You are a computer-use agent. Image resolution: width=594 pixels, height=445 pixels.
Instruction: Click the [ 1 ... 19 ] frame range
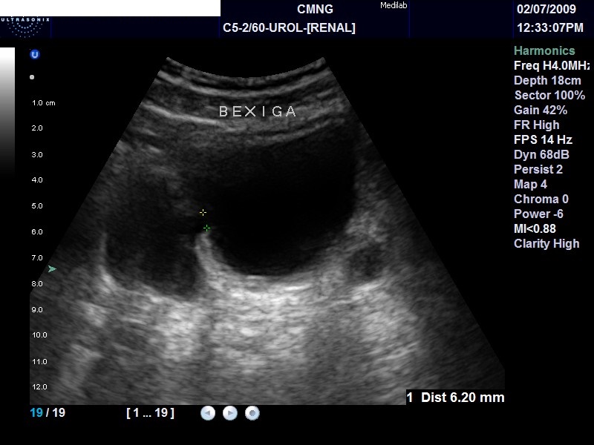point(151,412)
